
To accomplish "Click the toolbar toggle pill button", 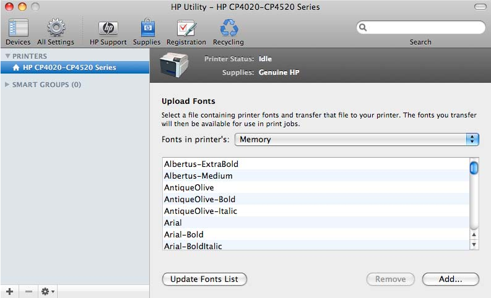I will pos(480,7).
